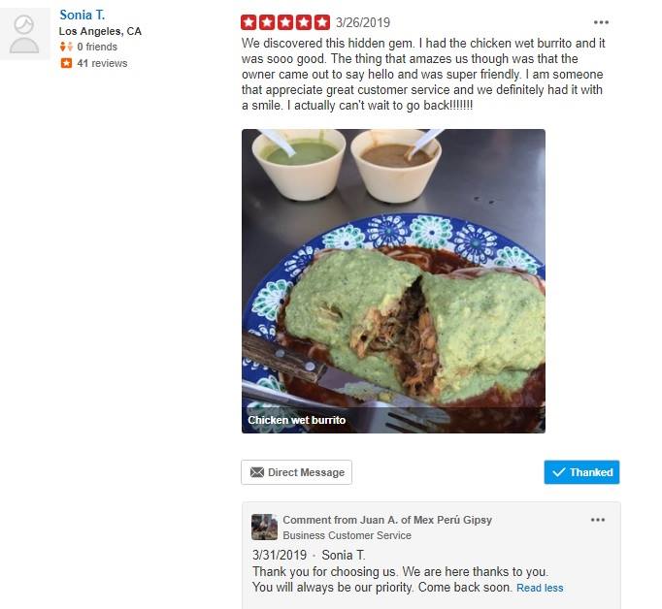Click the five-star rating graphic

click(285, 22)
